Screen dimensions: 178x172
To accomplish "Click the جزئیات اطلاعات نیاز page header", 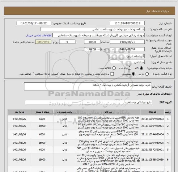I will click(x=158, y=11).
